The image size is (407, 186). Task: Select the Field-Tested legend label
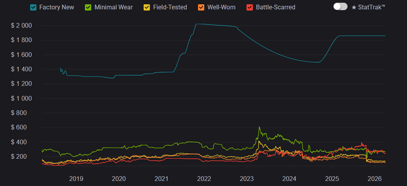point(170,7)
